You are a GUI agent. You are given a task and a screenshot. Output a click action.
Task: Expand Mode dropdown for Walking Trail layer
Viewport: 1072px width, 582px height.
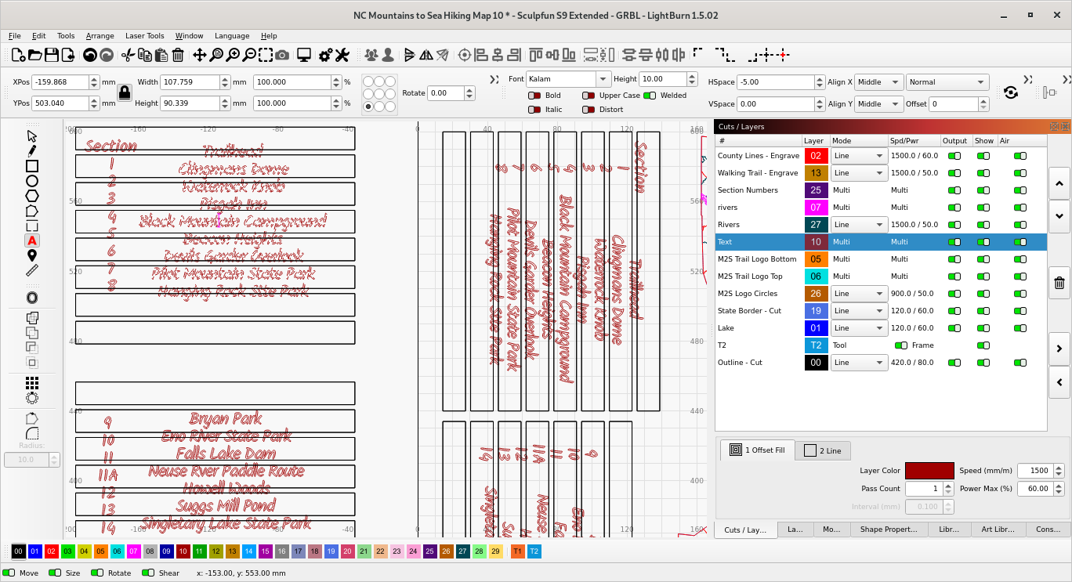click(x=858, y=173)
